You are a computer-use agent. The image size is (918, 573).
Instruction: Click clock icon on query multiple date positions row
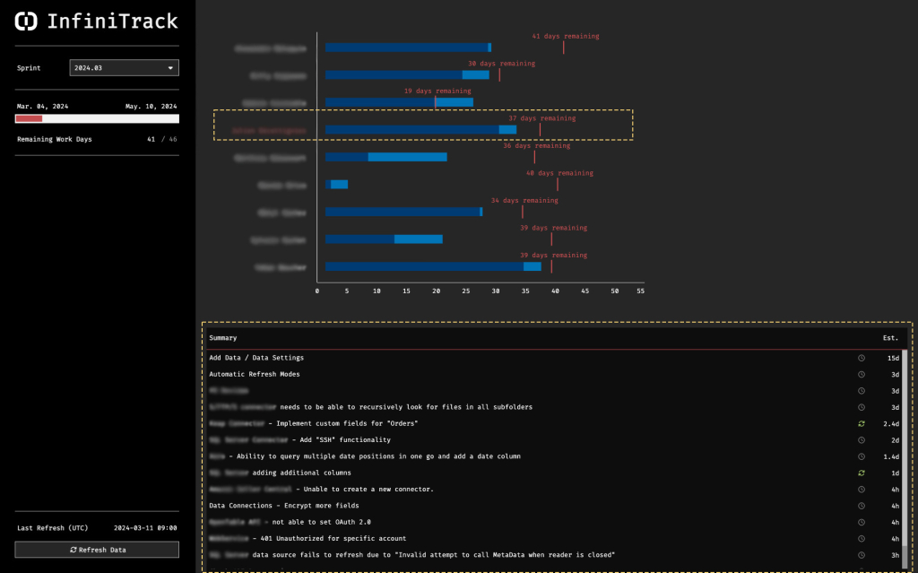[x=862, y=456]
